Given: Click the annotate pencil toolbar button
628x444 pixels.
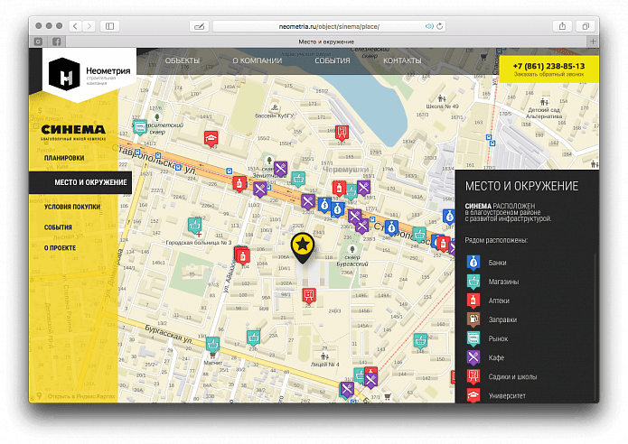Looking at the screenshot, I should [199, 26].
